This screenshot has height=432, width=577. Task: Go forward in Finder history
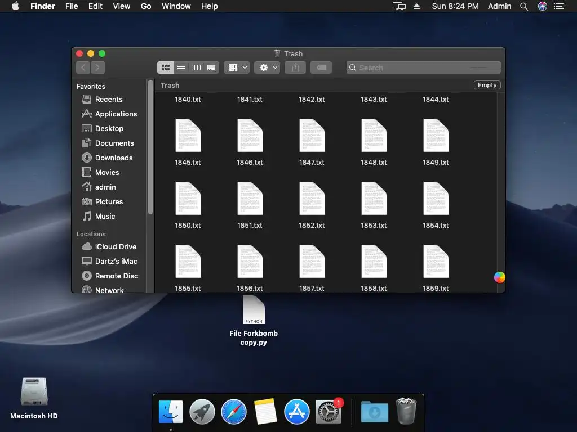[x=97, y=67]
